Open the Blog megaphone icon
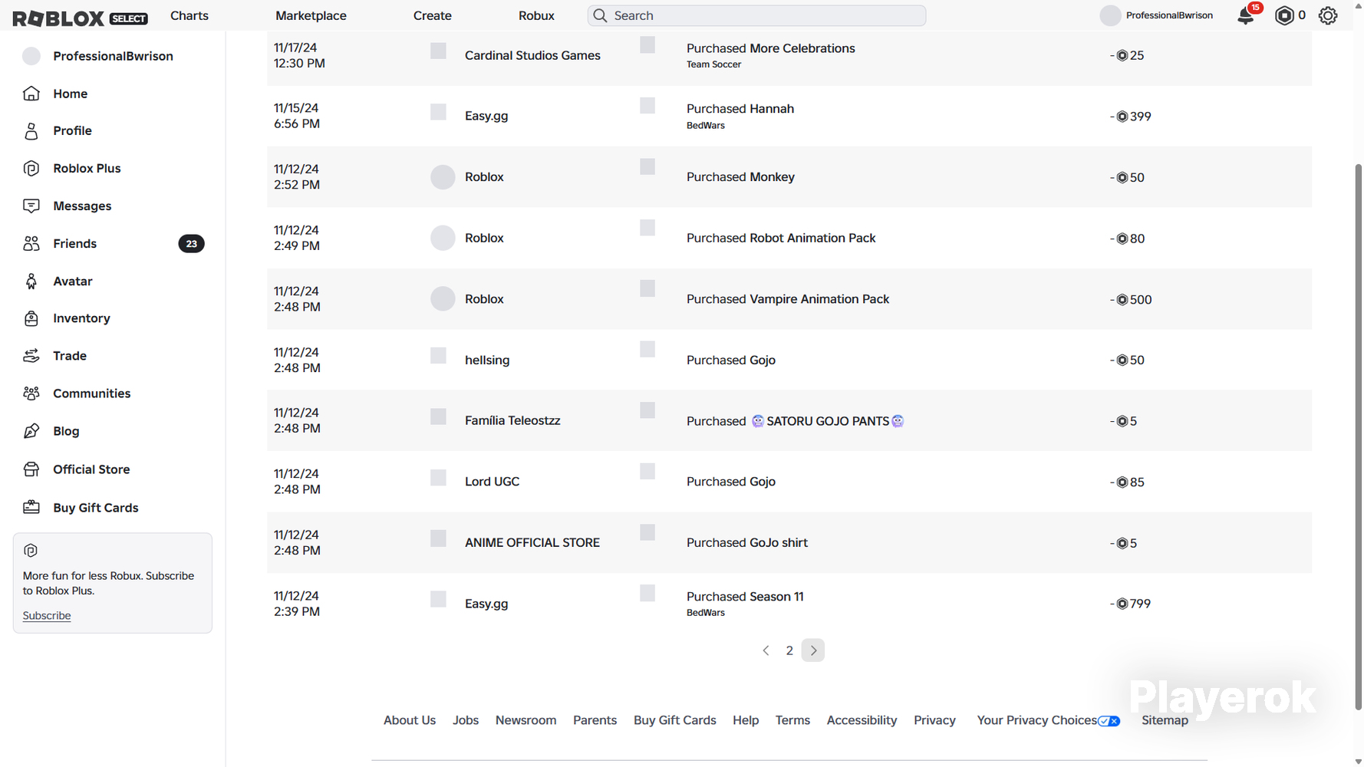1364x767 pixels. pyautogui.click(x=31, y=431)
